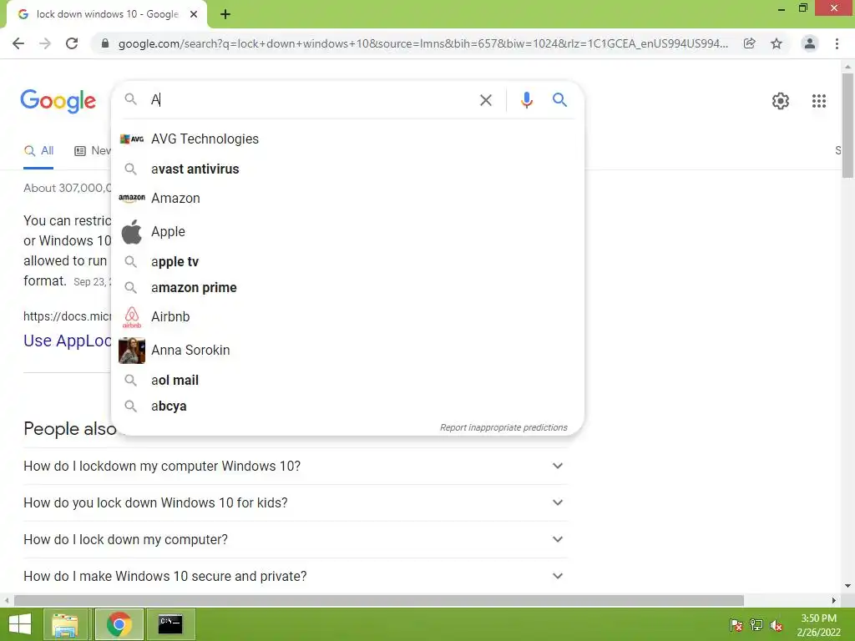Pick amazon prime suggestion

coord(347,287)
